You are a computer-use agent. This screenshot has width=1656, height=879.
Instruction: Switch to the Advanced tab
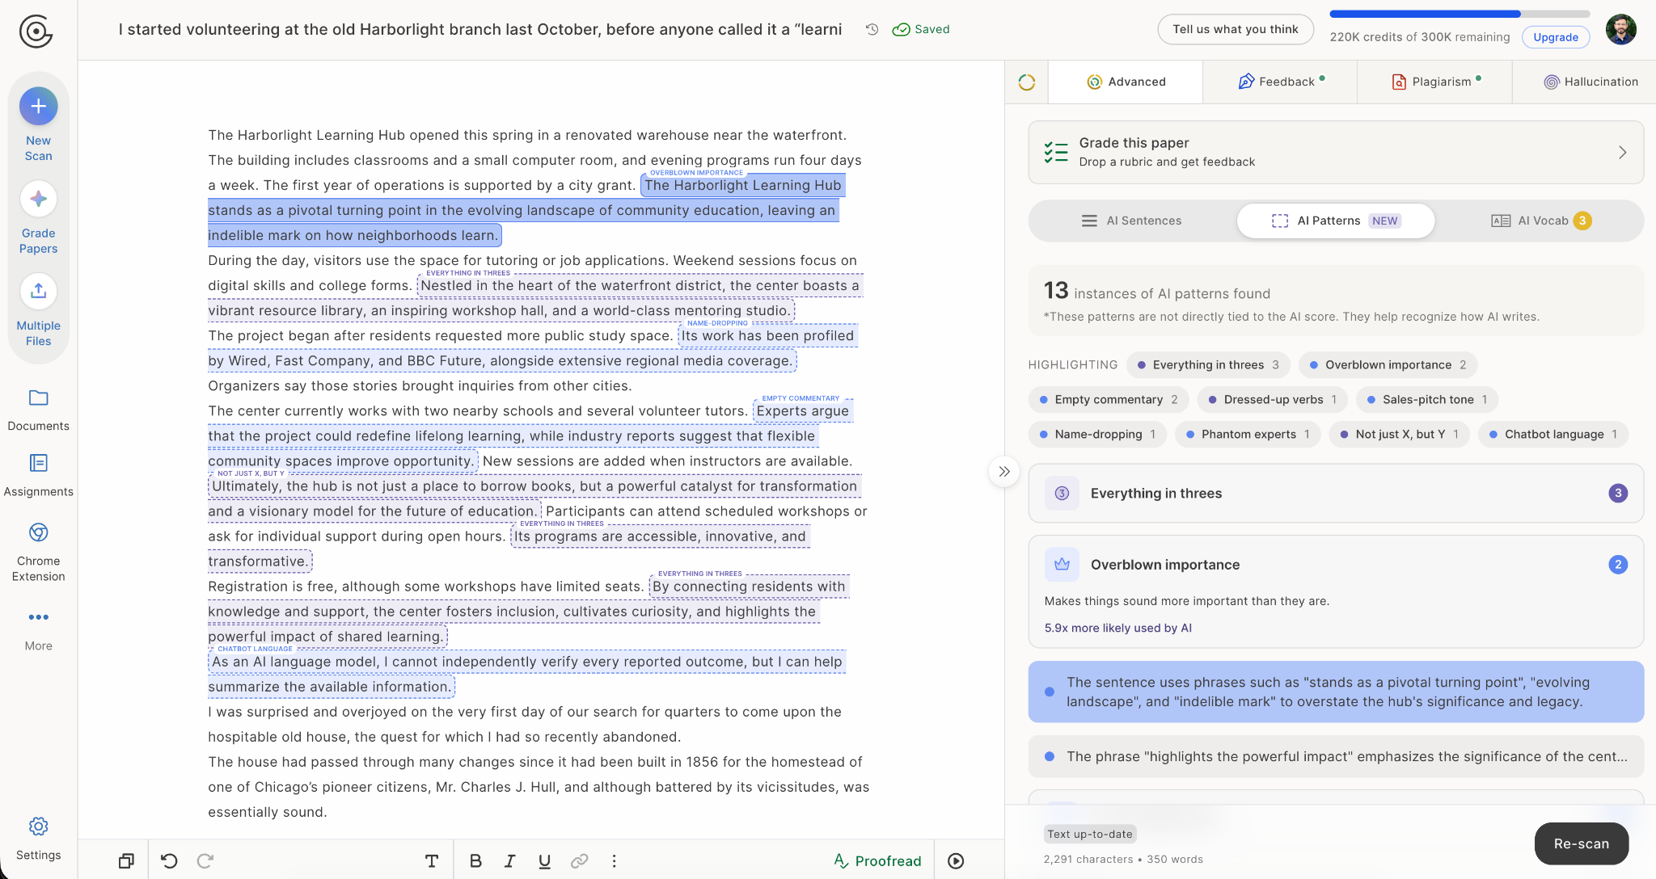tap(1126, 82)
